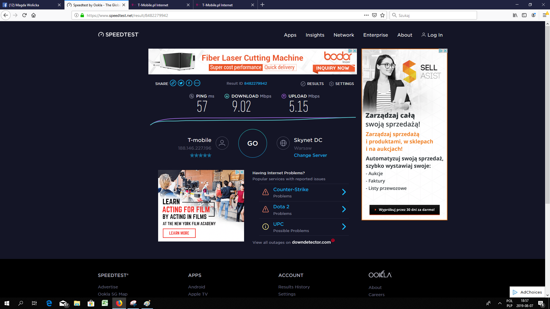550x309 pixels.
Task: Share result on Facebook icon
Action: coord(189,83)
